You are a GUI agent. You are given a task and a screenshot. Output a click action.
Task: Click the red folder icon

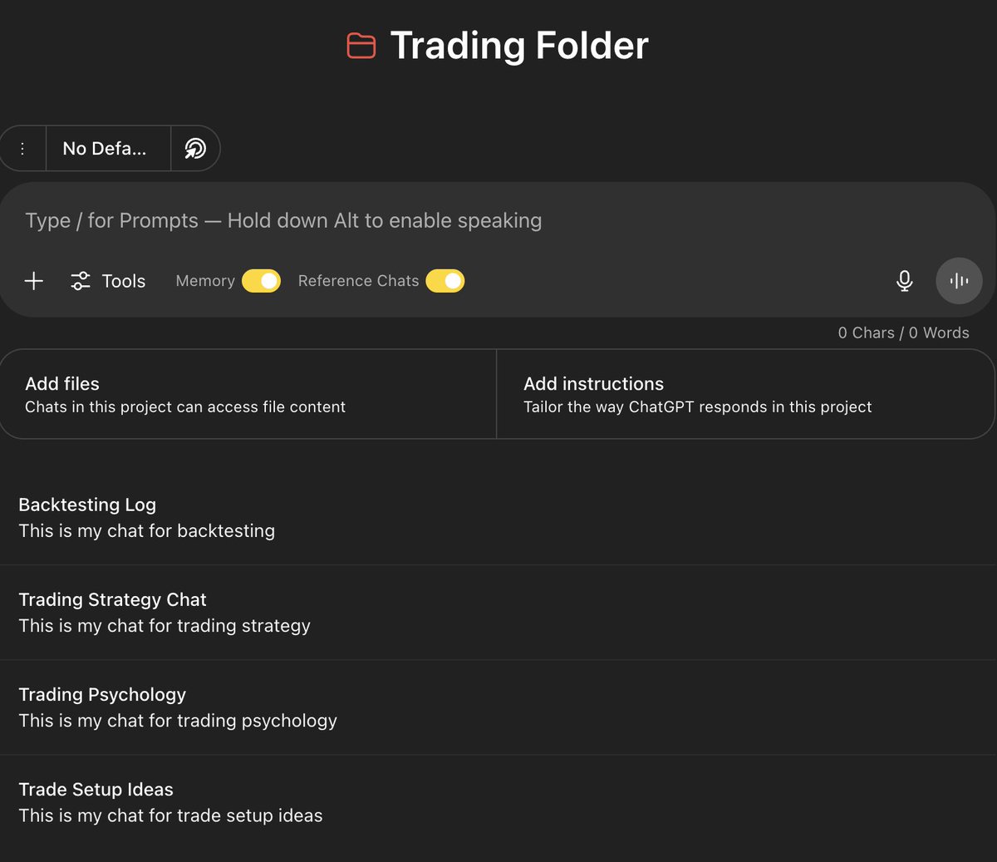point(361,45)
